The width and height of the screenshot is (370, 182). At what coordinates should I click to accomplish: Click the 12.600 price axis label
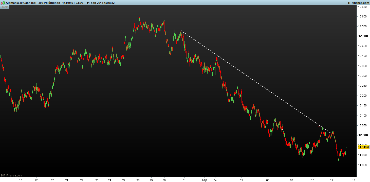click(362, 17)
